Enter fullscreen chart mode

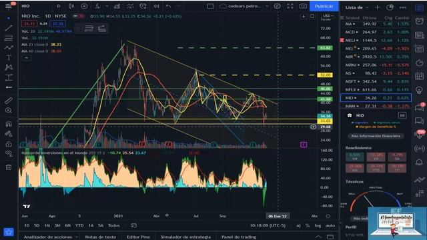(290, 6)
